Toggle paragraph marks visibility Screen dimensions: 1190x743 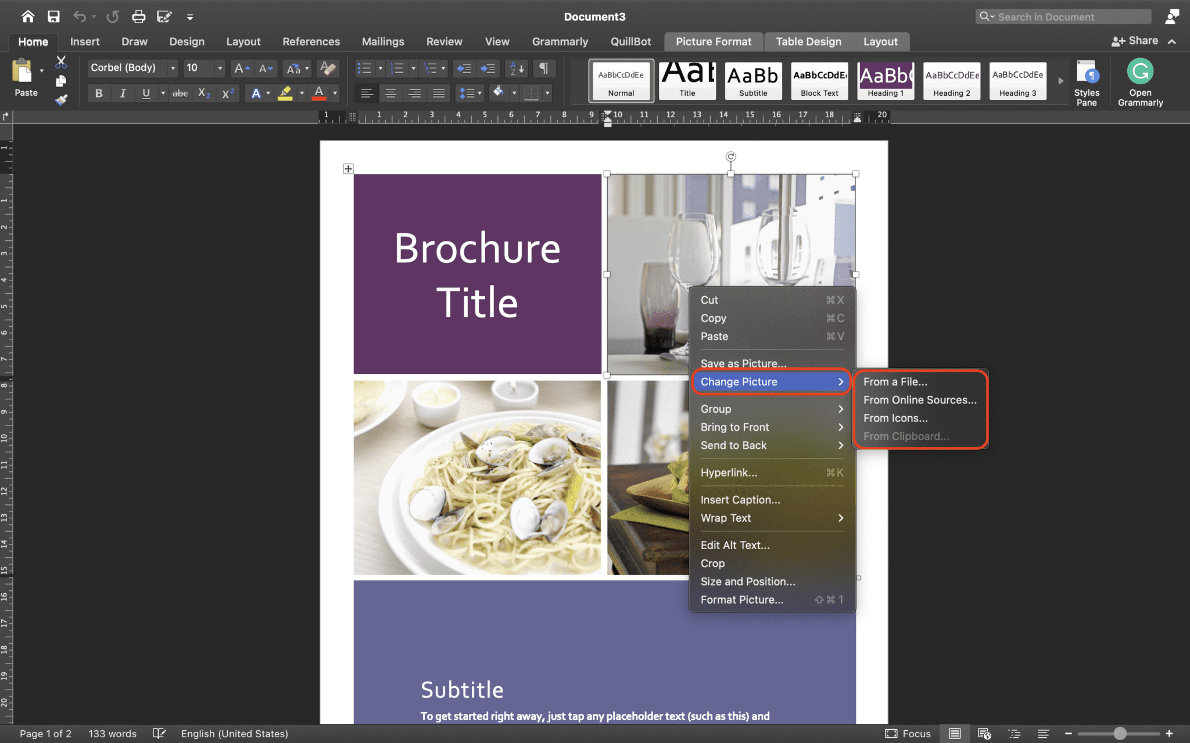tap(544, 68)
